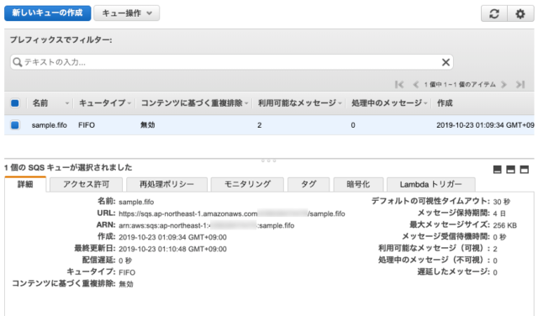The height and width of the screenshot is (316, 538).
Task: Minimize the details pane icon
Action: pyautogui.click(x=497, y=169)
